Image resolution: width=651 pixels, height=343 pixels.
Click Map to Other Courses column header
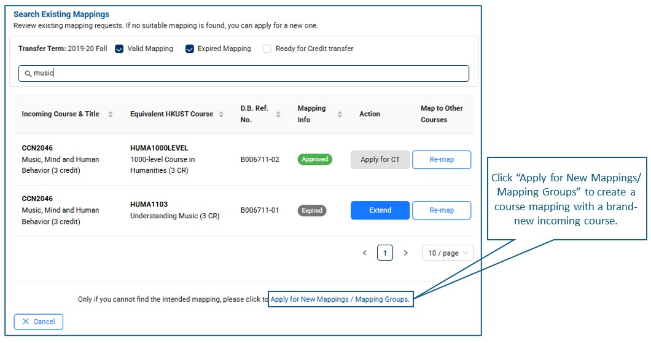(x=442, y=114)
